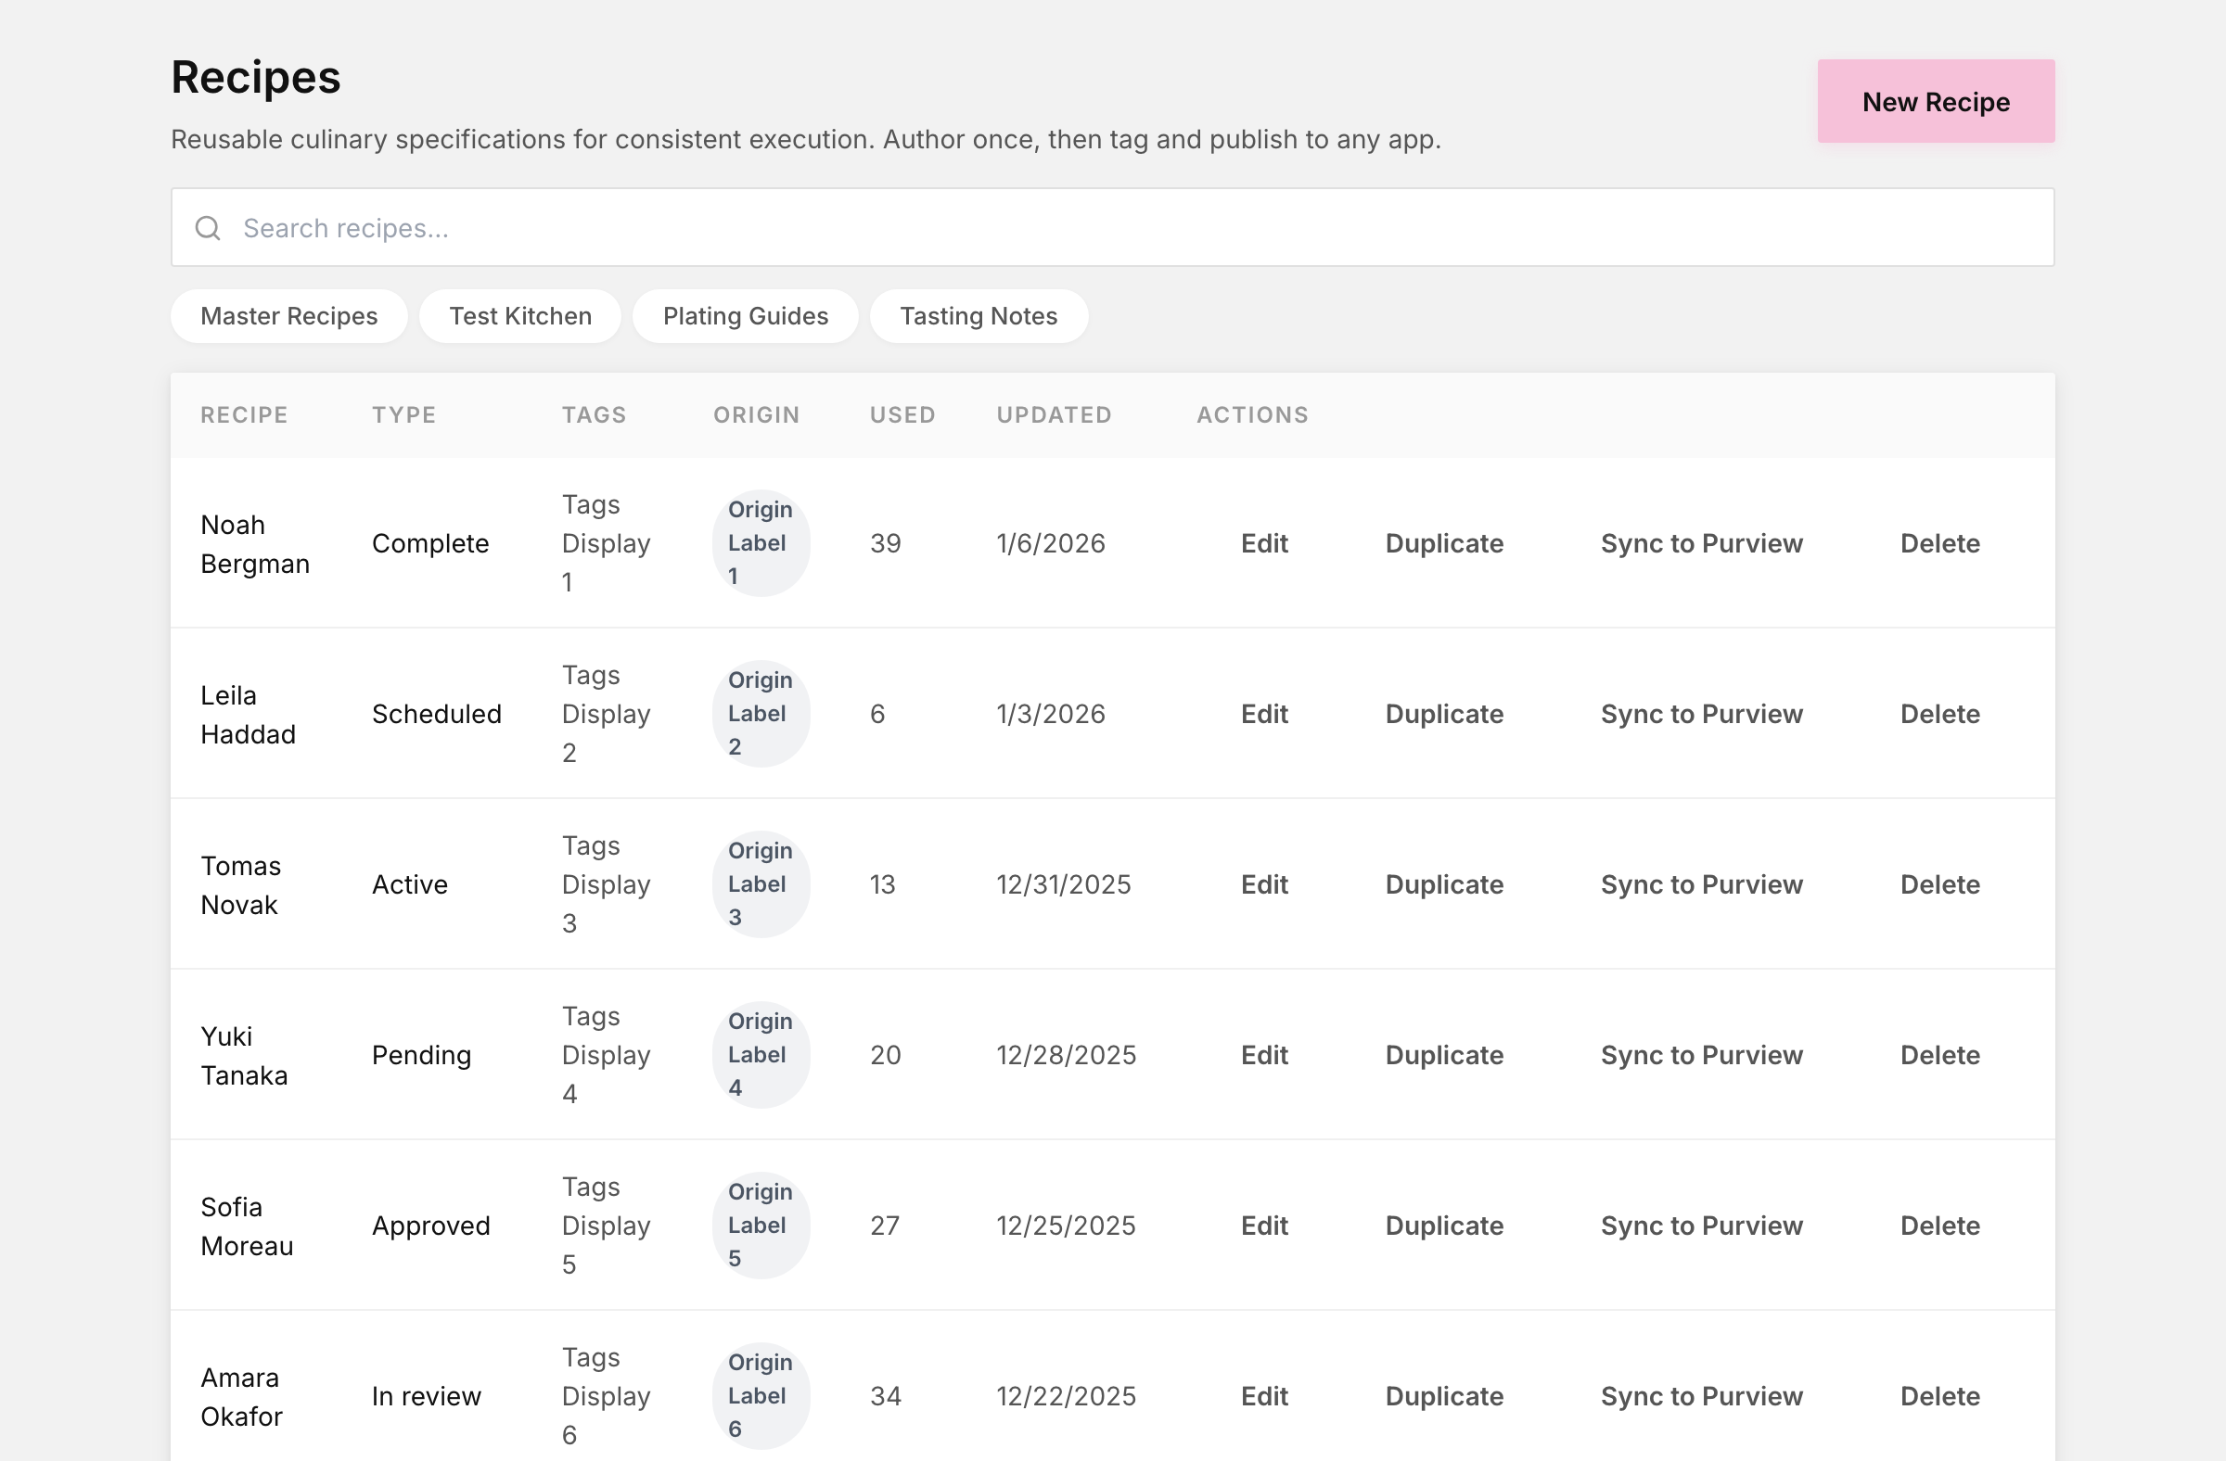Open the Plating Guides filter
This screenshot has width=2226, height=1461.
(746, 316)
